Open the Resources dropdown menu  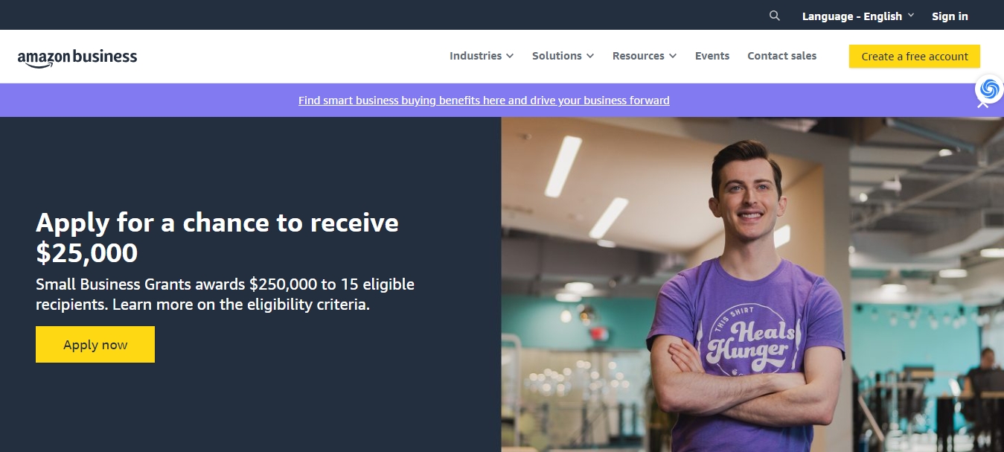645,56
